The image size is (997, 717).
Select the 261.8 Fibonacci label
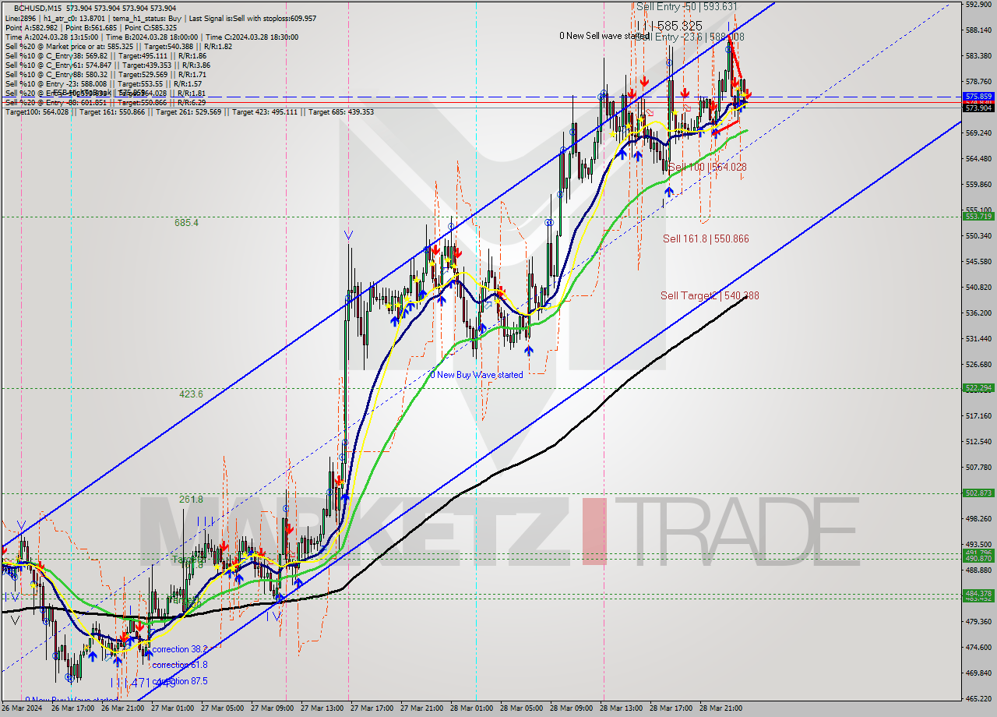(191, 500)
